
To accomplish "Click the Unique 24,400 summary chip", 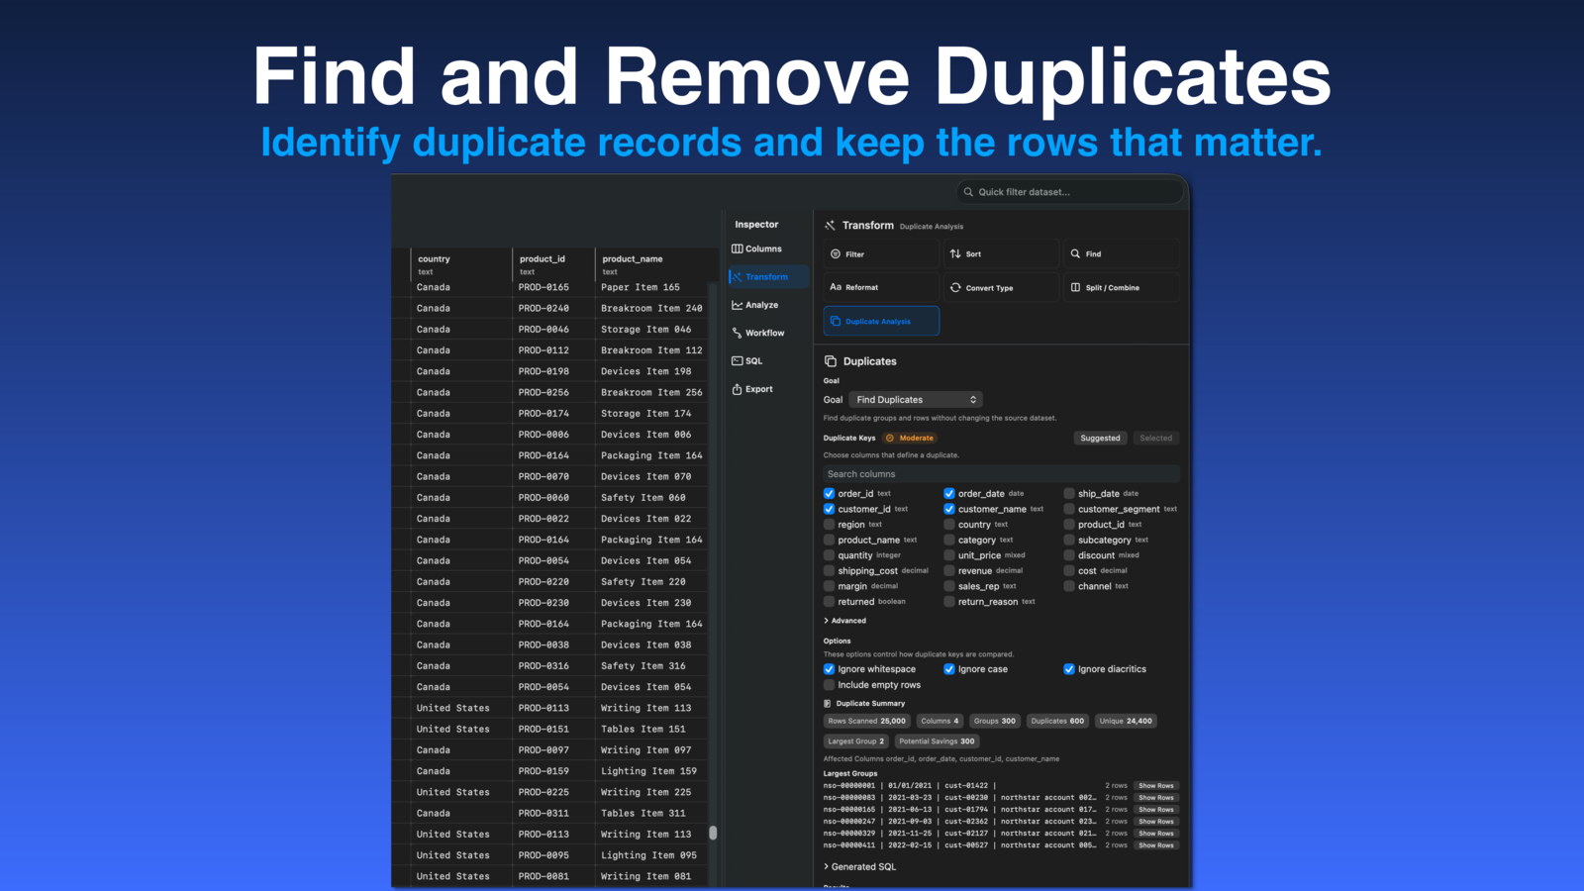I will click(1126, 722).
